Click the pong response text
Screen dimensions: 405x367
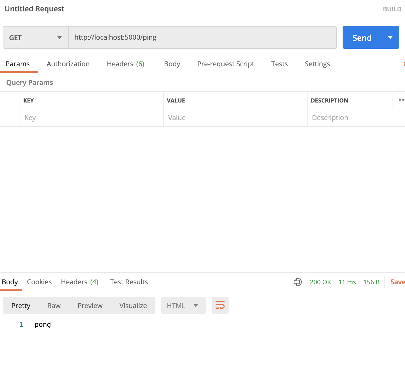point(43,325)
